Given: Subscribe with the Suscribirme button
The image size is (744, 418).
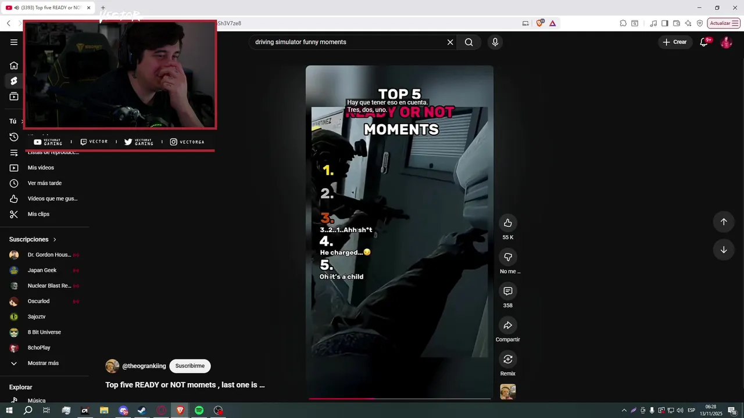Looking at the screenshot, I should pos(190,366).
